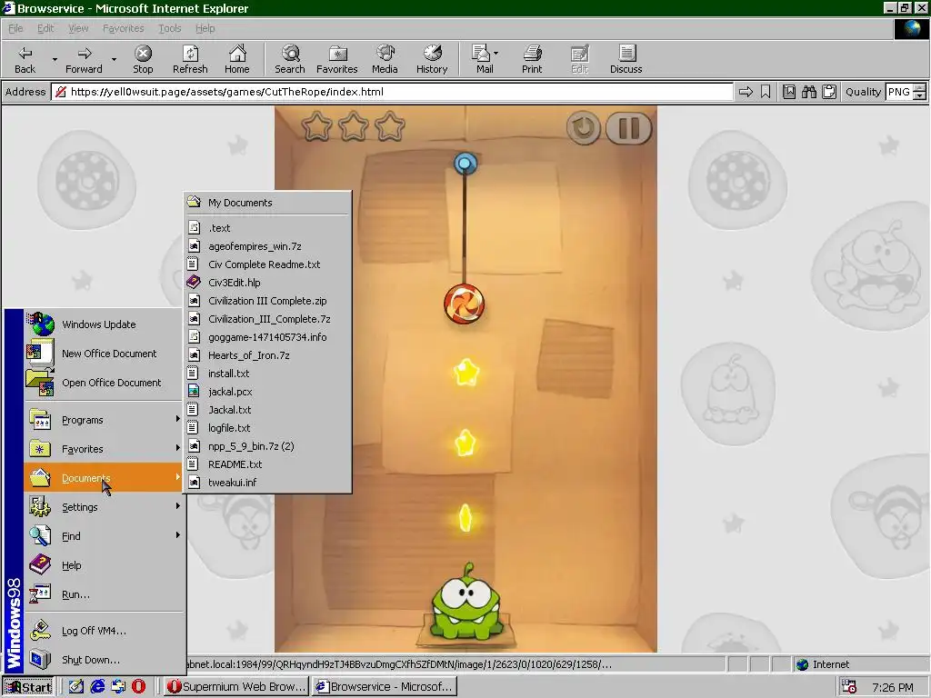This screenshot has height=698, width=931.
Task: Expand Programs submenu in Start menu
Action: (103, 420)
